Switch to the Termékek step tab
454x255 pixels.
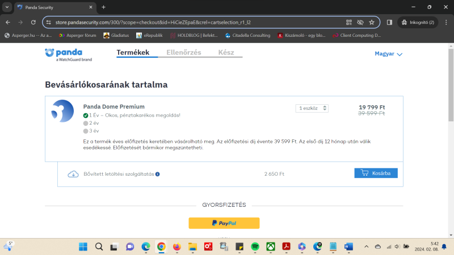[133, 52]
